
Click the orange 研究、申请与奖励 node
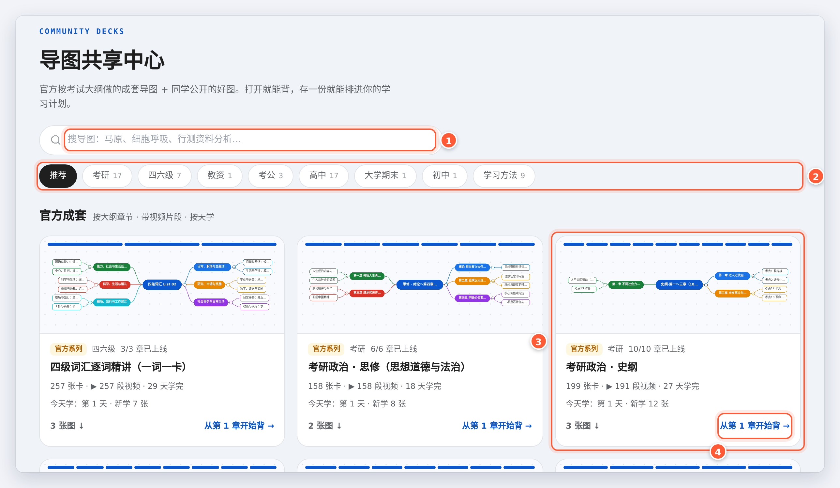pyautogui.click(x=209, y=284)
